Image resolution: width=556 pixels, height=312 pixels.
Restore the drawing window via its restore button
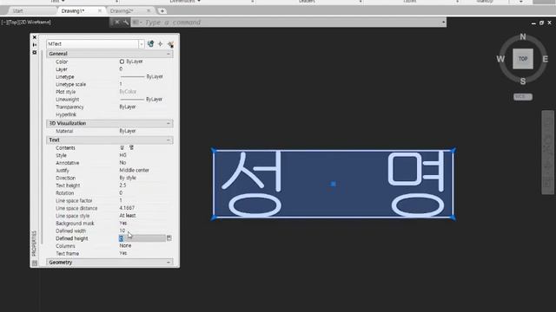(x=541, y=23)
